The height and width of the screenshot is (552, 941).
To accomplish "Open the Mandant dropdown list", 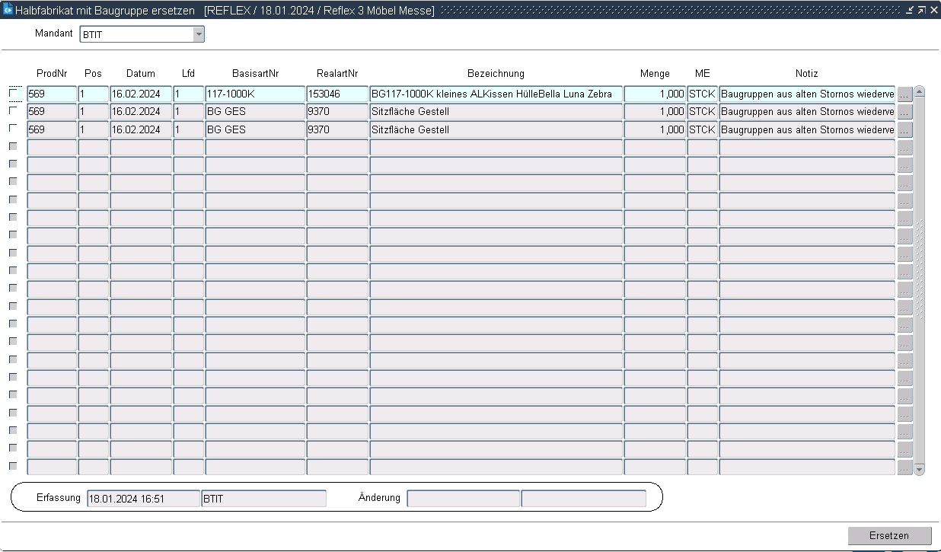I will [199, 34].
